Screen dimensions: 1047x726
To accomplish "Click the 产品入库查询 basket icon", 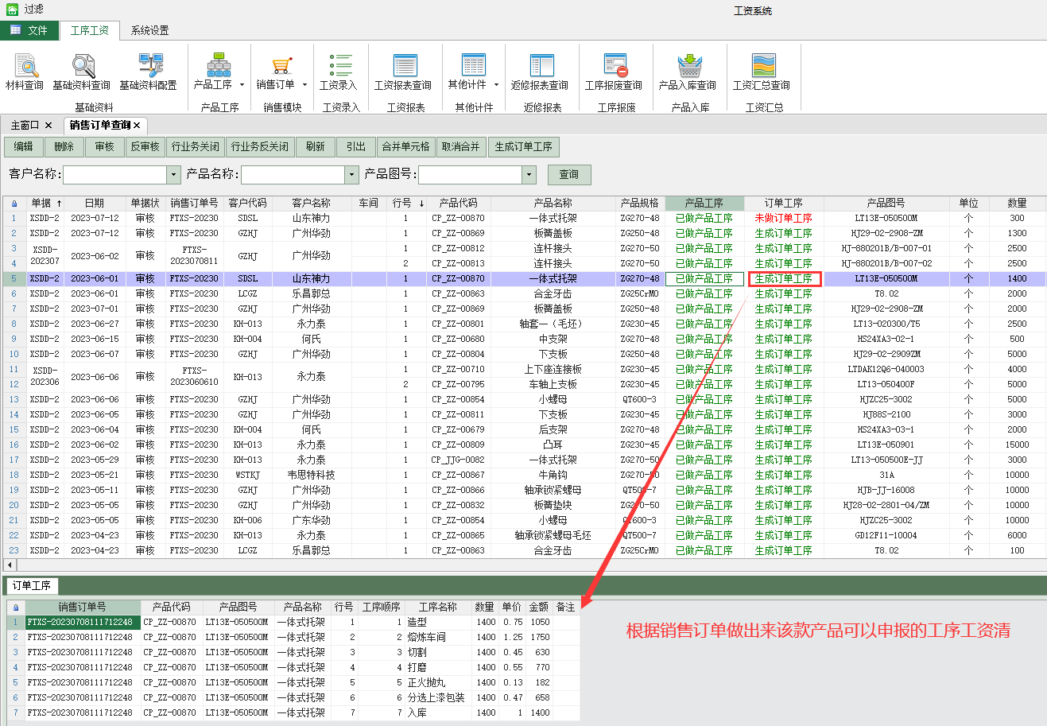I will pyautogui.click(x=688, y=66).
